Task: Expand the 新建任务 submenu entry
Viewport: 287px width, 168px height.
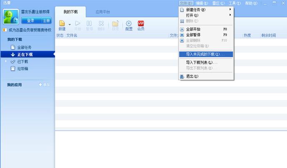Action: 206,10
